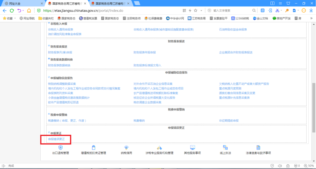The width and height of the screenshot is (316, 169).
Task: Open the dropdown arrow beside the undo icon
Action: click(x=23, y=11)
